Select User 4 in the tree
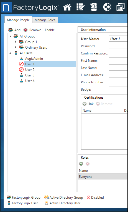The image size is (128, 212). click(30, 81)
